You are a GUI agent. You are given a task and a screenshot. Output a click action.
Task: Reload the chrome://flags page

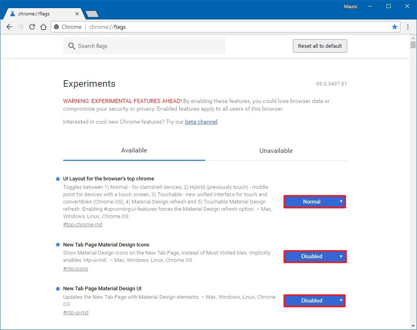32,27
